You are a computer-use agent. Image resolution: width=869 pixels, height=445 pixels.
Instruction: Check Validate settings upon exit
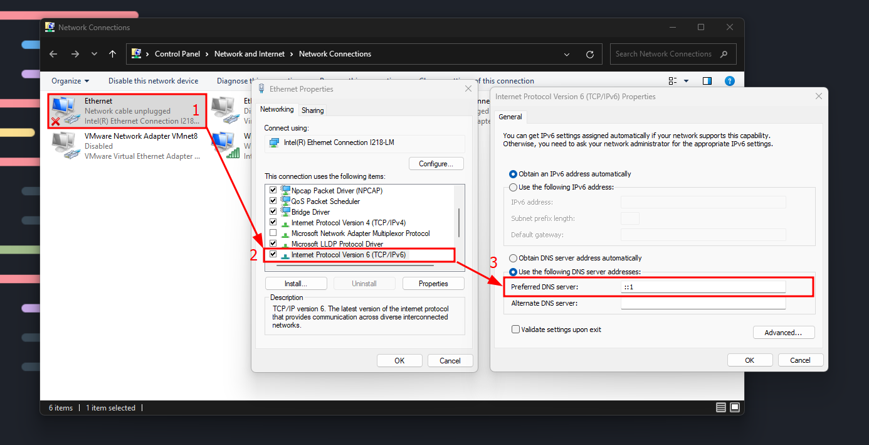(515, 330)
